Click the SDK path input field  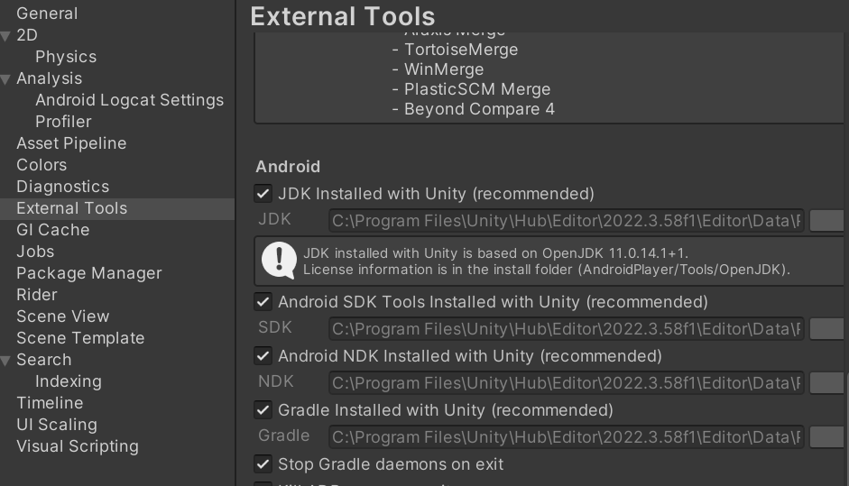(x=566, y=329)
